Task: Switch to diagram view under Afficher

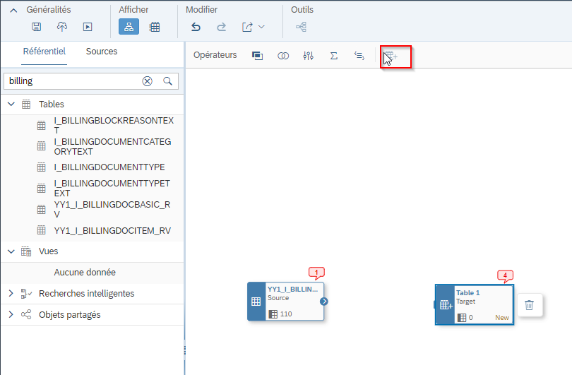Action: point(129,27)
